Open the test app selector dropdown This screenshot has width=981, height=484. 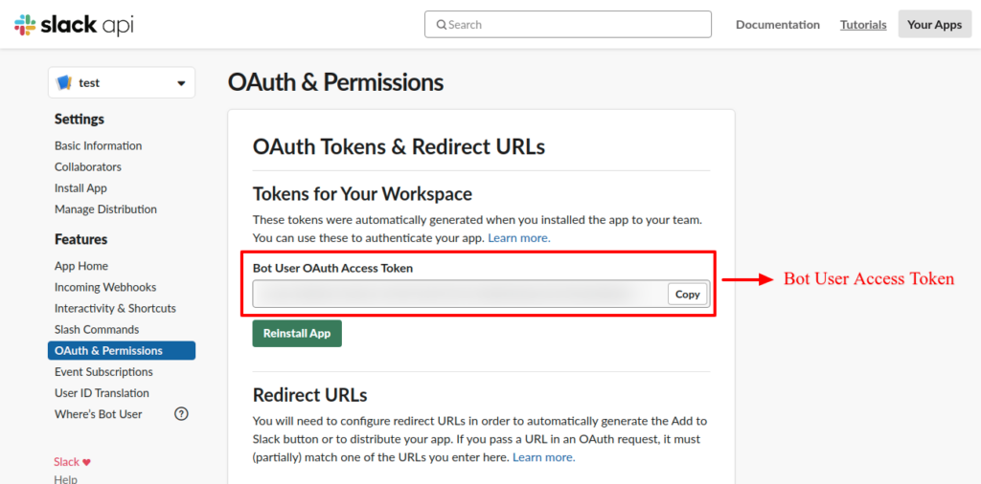181,83
